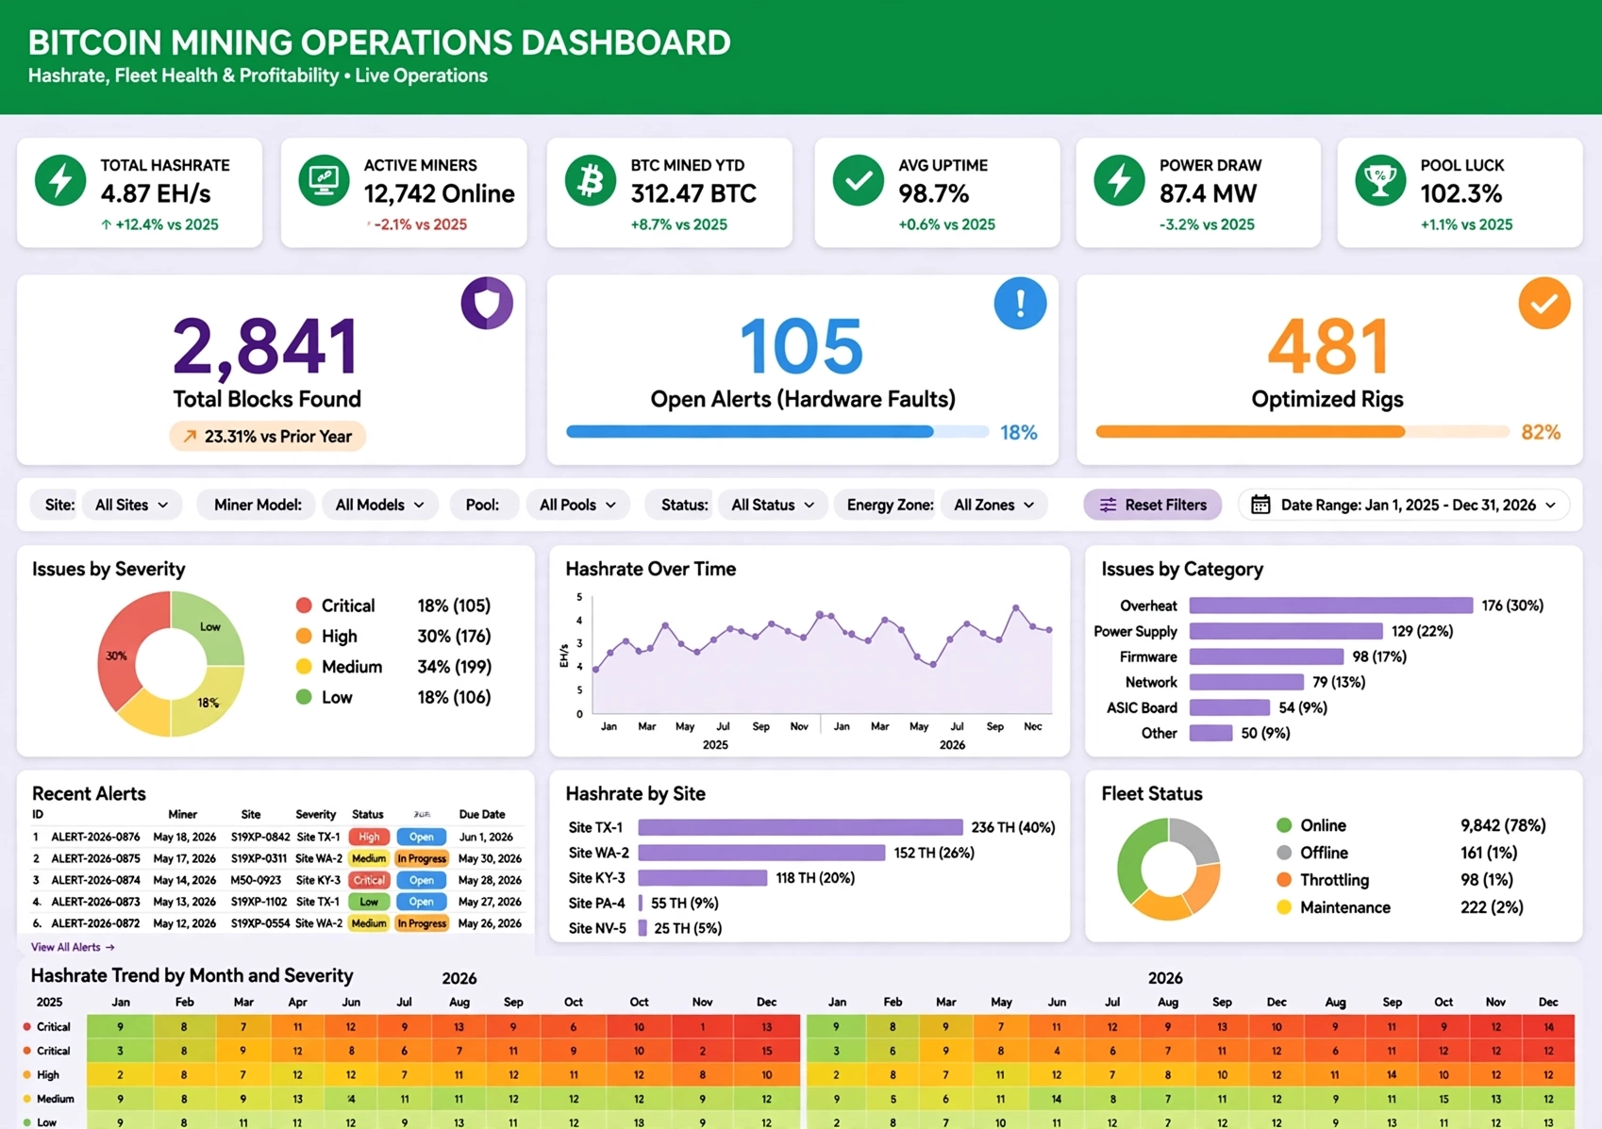The height and width of the screenshot is (1129, 1602).
Task: Click the Open Alerts 18% progress bar
Action: (x=777, y=432)
